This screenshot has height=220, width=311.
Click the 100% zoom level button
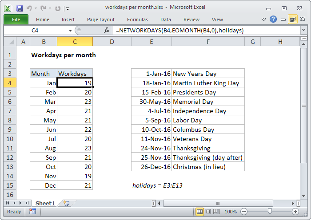tap(231, 212)
